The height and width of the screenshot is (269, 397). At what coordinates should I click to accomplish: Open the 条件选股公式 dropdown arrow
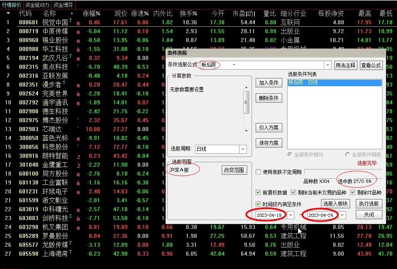click(x=328, y=65)
